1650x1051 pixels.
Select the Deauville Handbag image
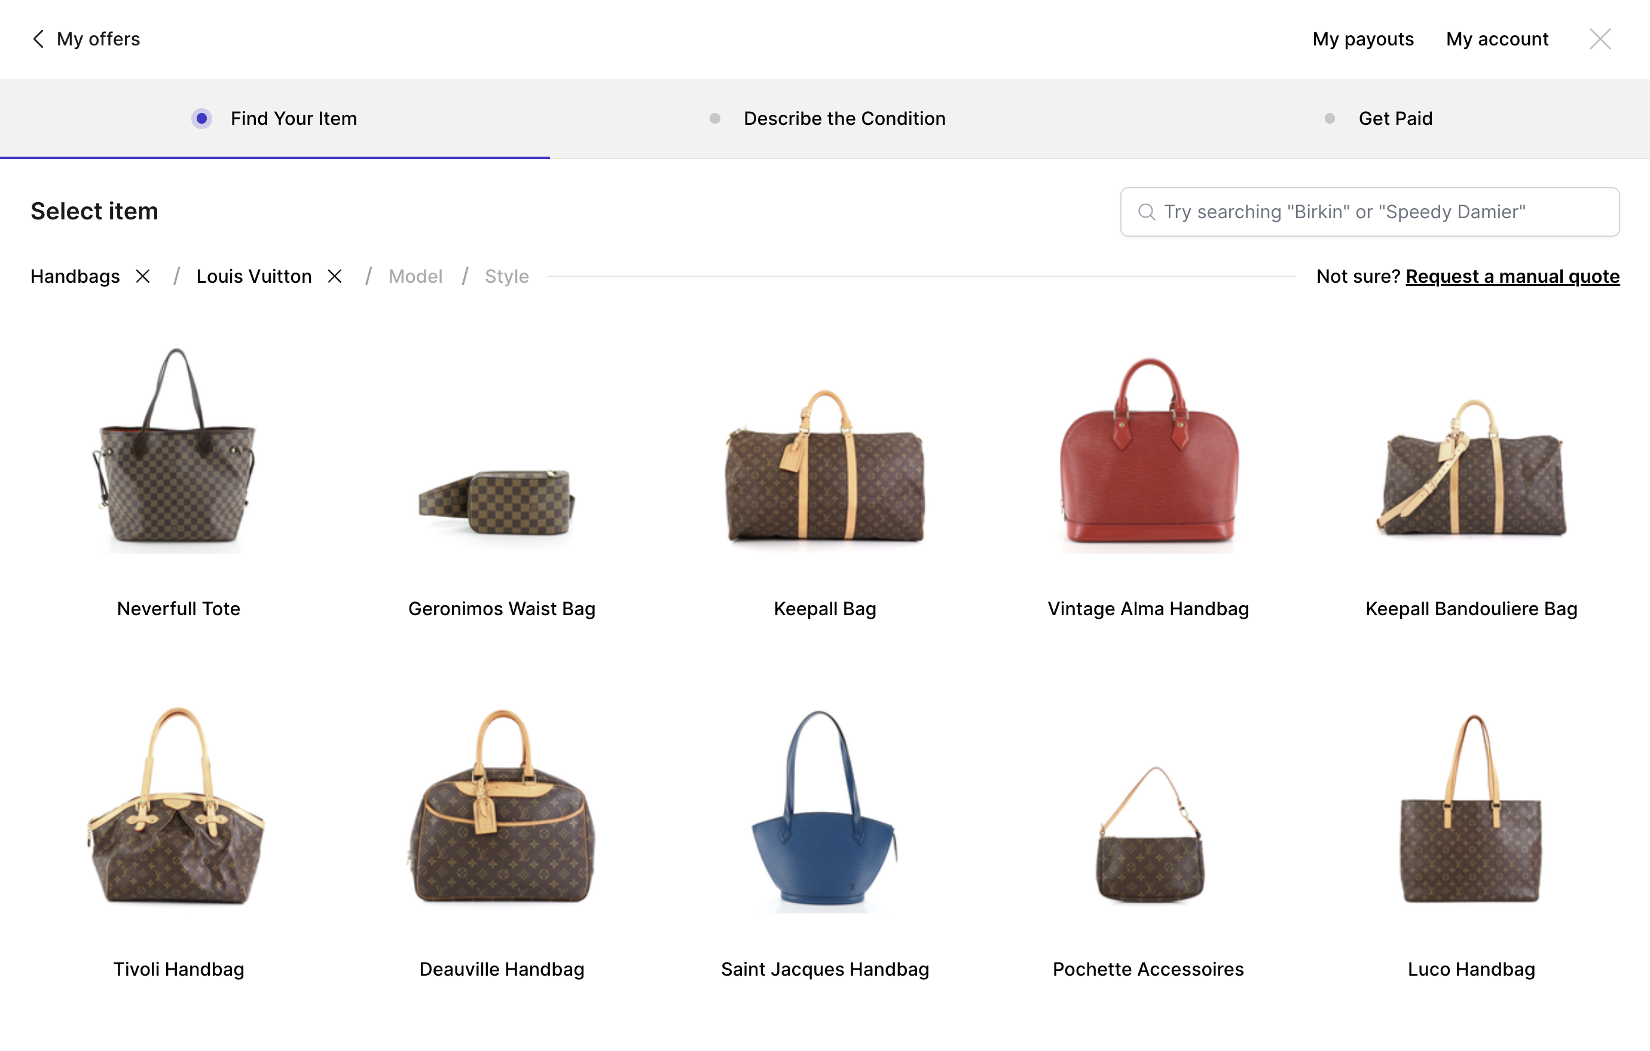(502, 806)
